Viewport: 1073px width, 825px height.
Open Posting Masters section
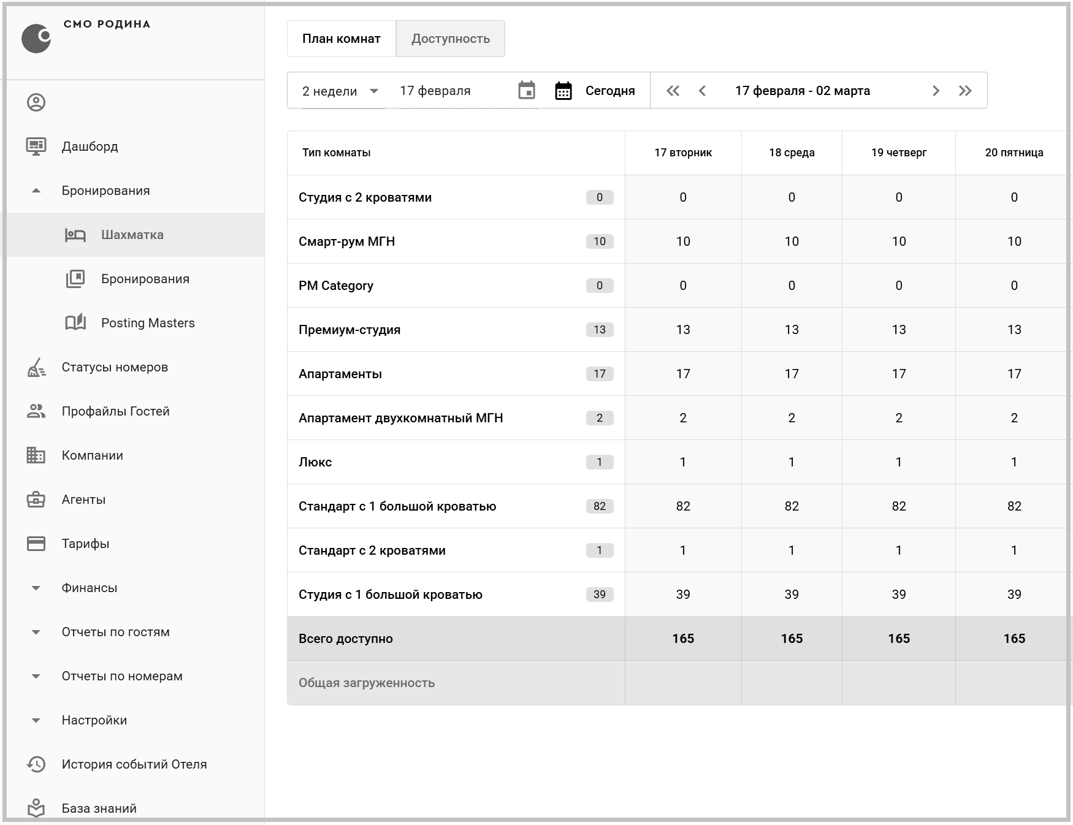(147, 323)
